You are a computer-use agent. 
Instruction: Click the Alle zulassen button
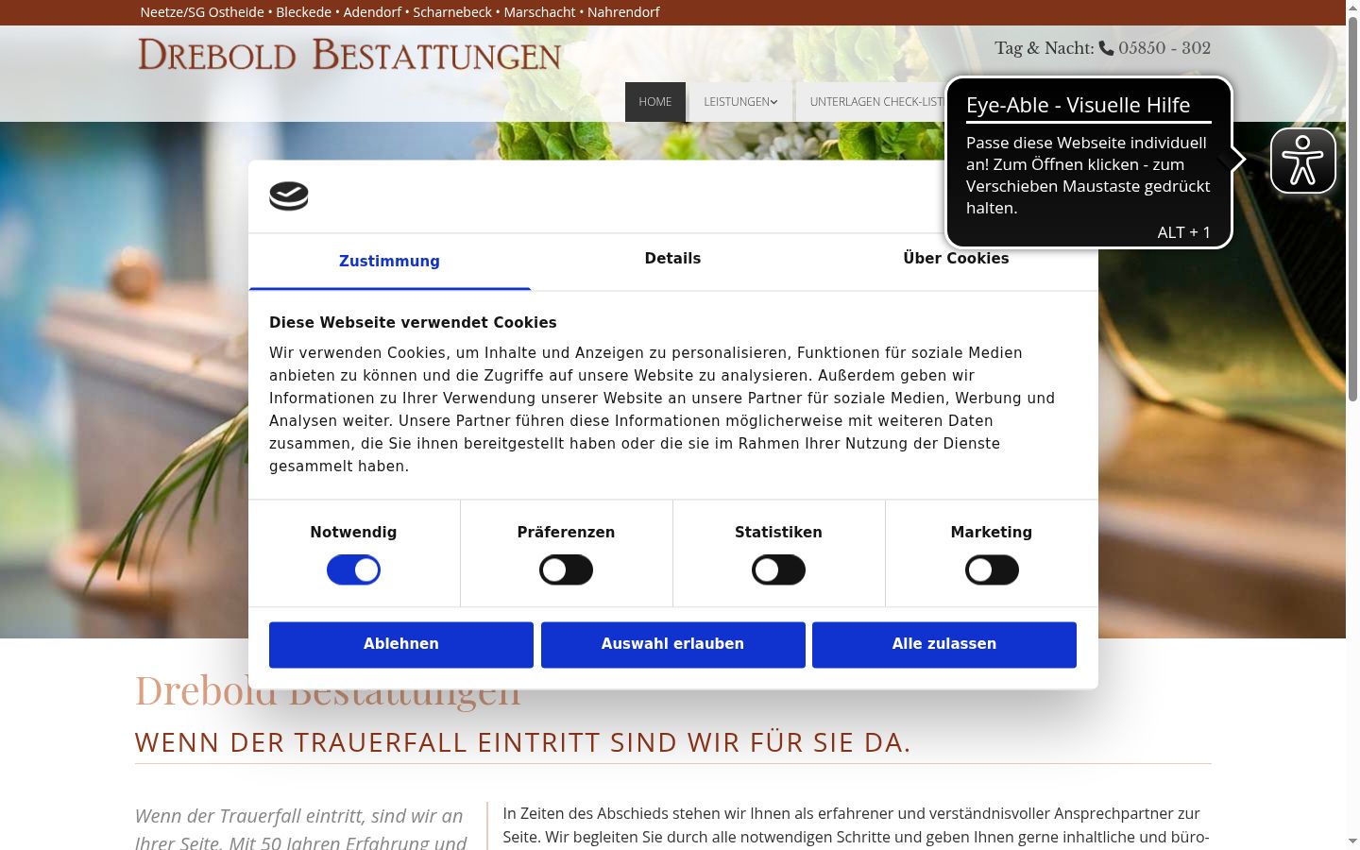point(944,644)
